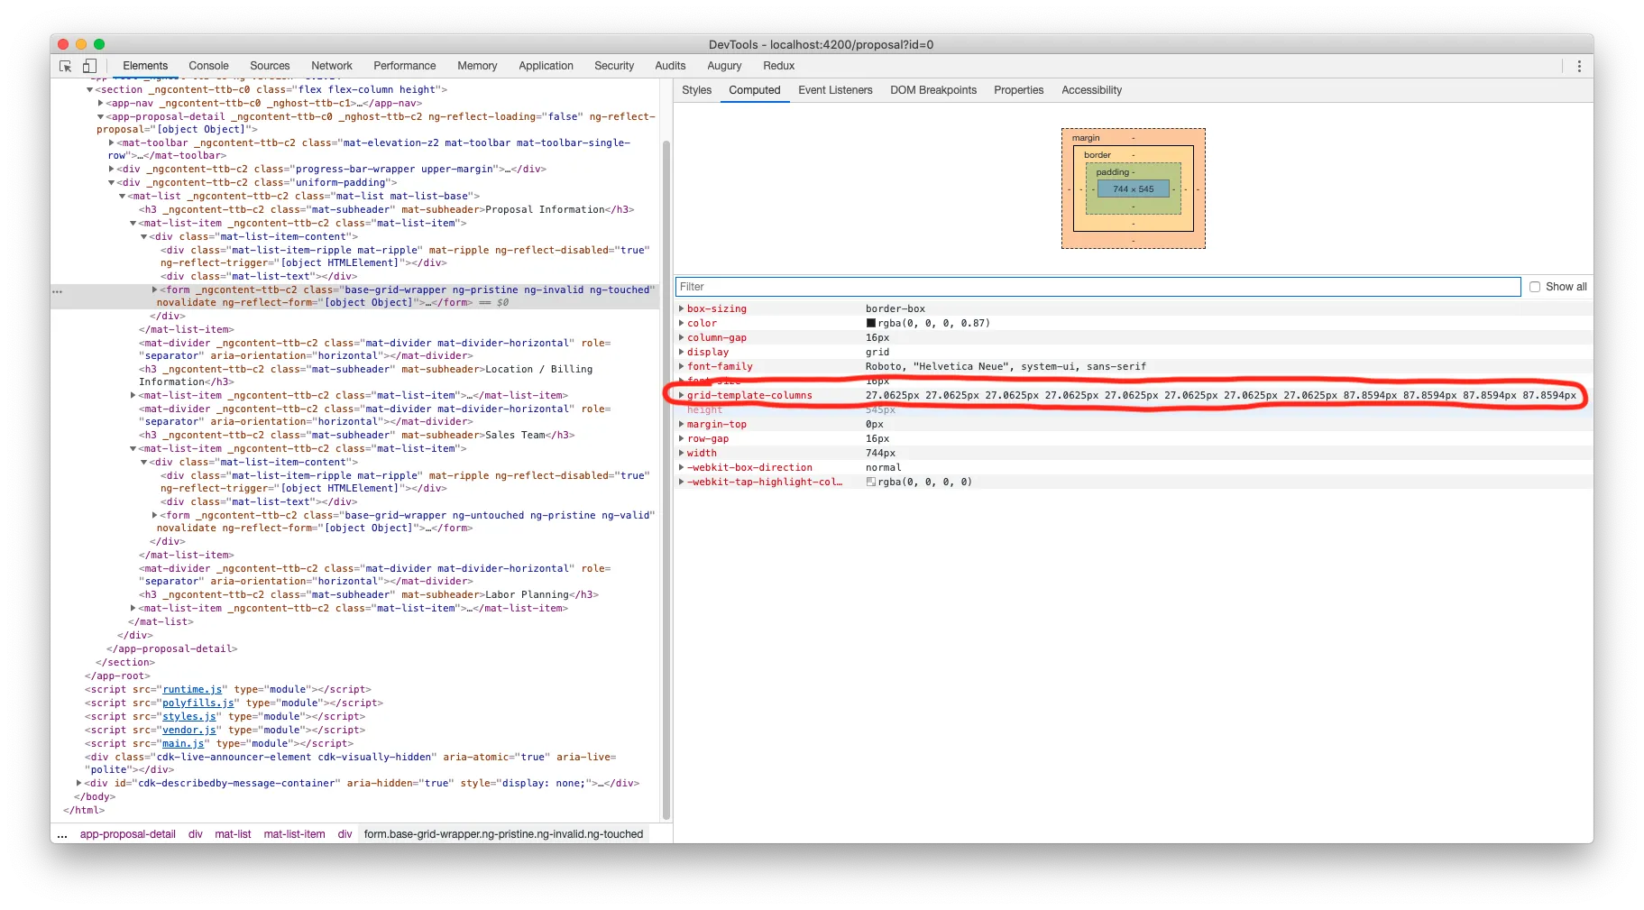The width and height of the screenshot is (1644, 910).
Task: Expand the progress-bar-wrapper div node
Action: pyautogui.click(x=111, y=169)
